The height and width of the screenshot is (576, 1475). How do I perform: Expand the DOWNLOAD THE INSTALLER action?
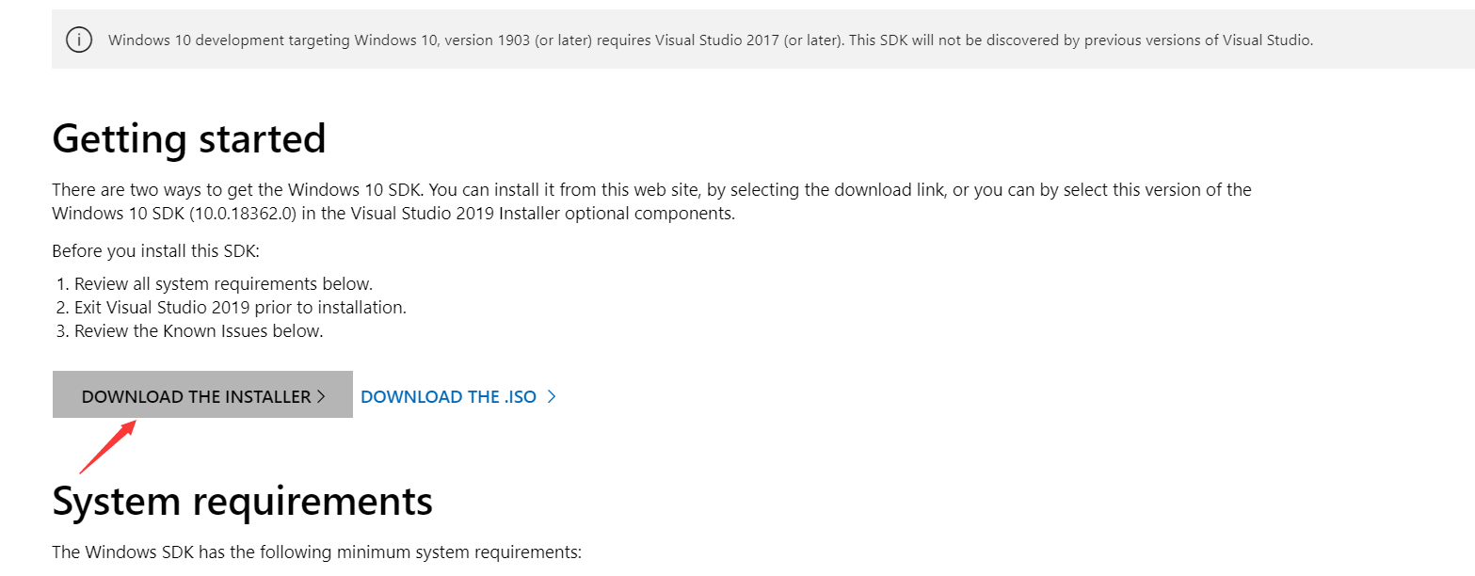click(x=202, y=395)
